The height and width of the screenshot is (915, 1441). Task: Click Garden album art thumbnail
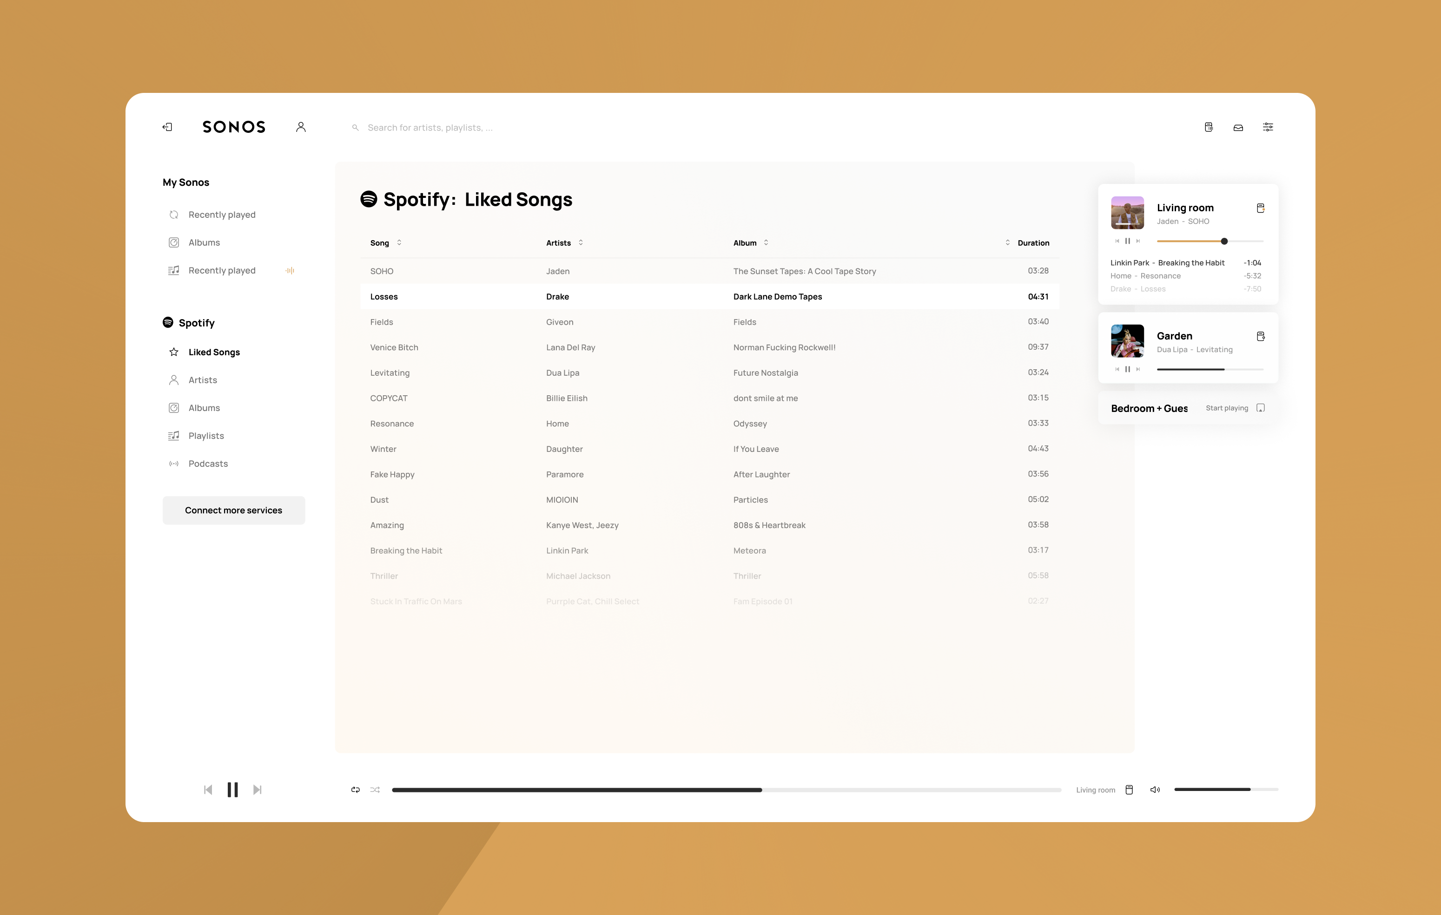(1127, 341)
